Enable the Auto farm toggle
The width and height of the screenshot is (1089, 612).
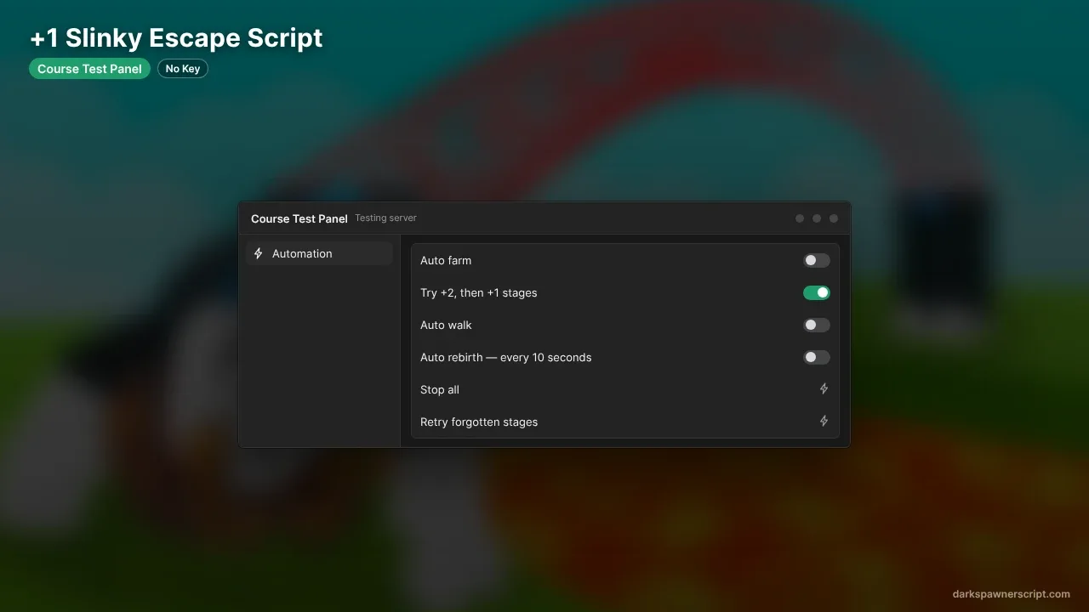pyautogui.click(x=817, y=260)
